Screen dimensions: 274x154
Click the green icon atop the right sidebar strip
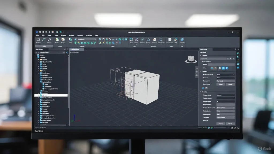click(x=238, y=53)
